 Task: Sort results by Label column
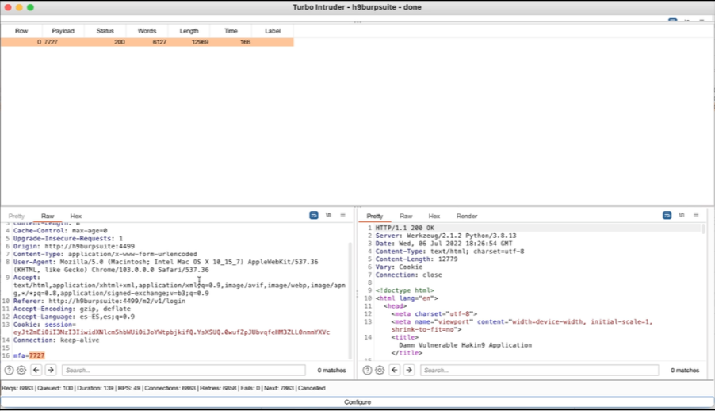(x=273, y=31)
